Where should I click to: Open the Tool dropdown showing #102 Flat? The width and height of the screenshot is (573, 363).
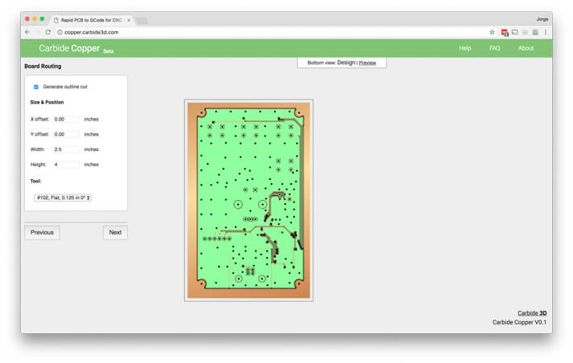[x=63, y=198]
